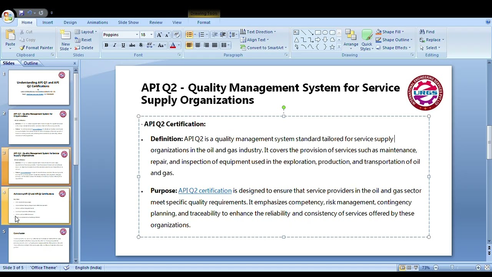Open Shape Outline options
The width and height of the screenshot is (492, 277).
coord(394,40)
